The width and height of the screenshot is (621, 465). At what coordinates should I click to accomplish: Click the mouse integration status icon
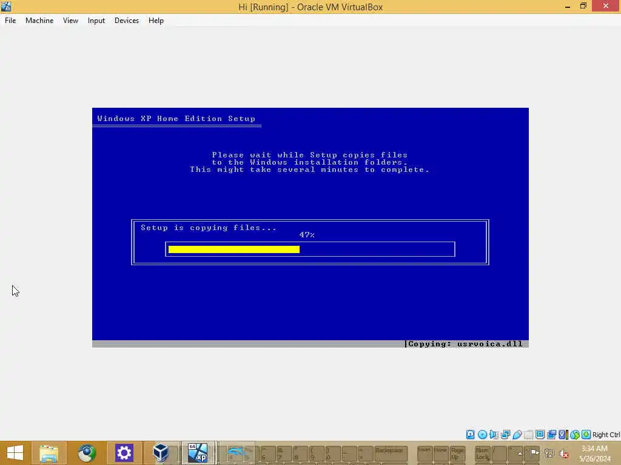coord(575,435)
